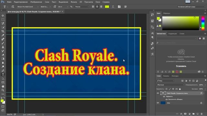This screenshot has height=116, width=207.
Task: Select the Quick Selection tool
Action: (x=3, y=27)
